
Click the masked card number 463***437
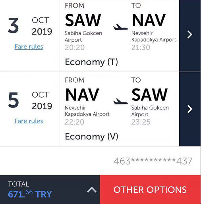click(x=153, y=161)
